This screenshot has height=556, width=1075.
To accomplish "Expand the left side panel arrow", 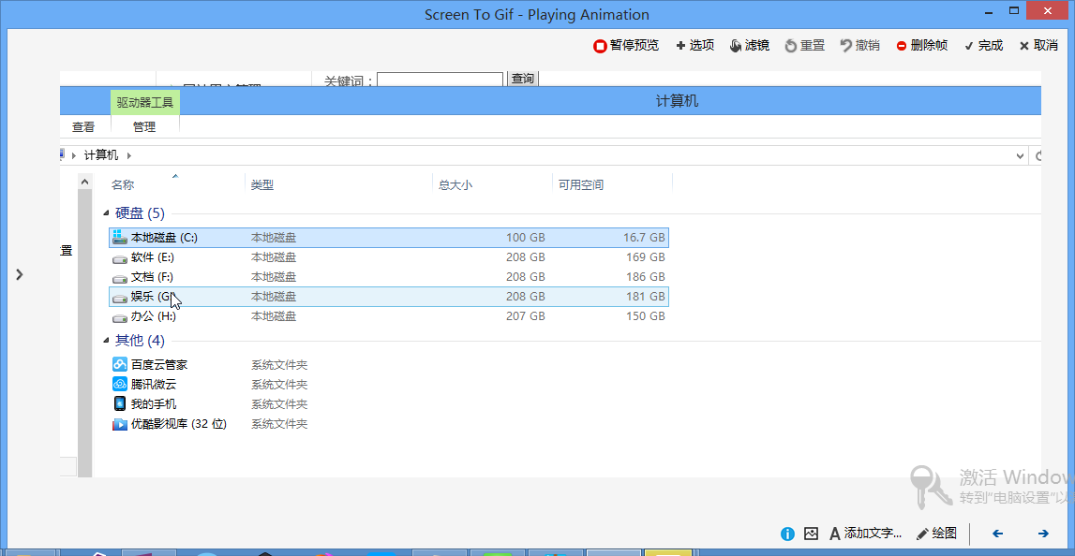I will pos(19,274).
